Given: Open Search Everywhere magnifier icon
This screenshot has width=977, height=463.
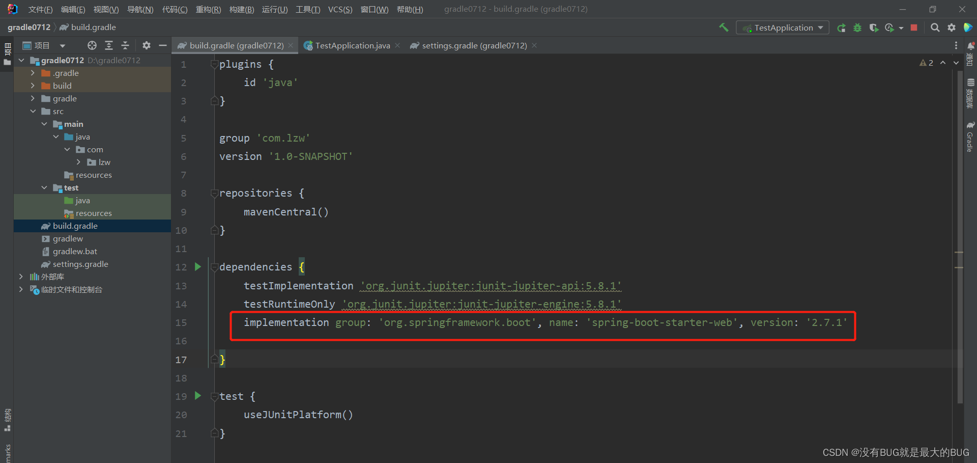Looking at the screenshot, I should (x=935, y=28).
